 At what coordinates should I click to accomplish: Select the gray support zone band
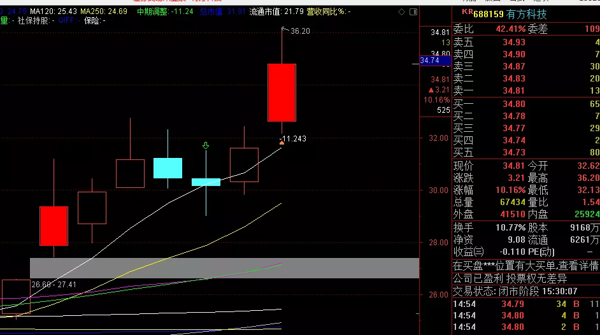click(225, 268)
